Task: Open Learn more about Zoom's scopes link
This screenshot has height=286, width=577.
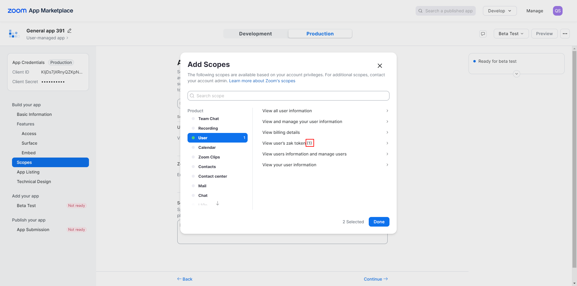Action: pos(262,81)
